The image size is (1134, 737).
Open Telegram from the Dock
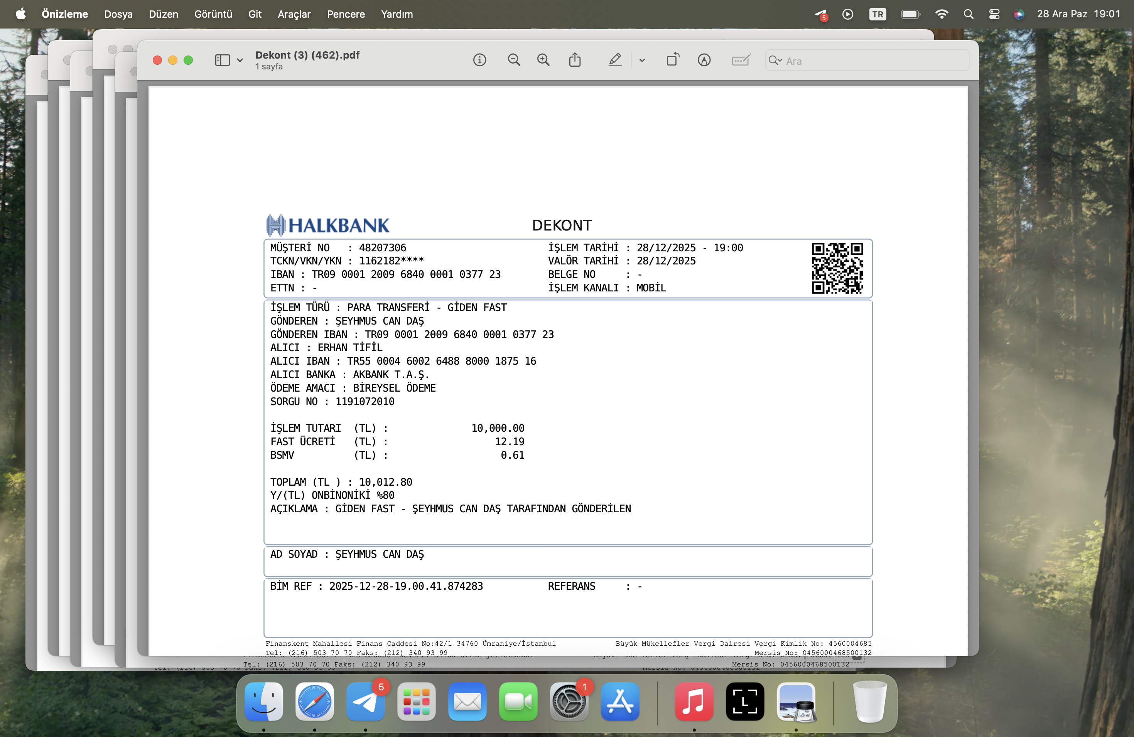[365, 701]
